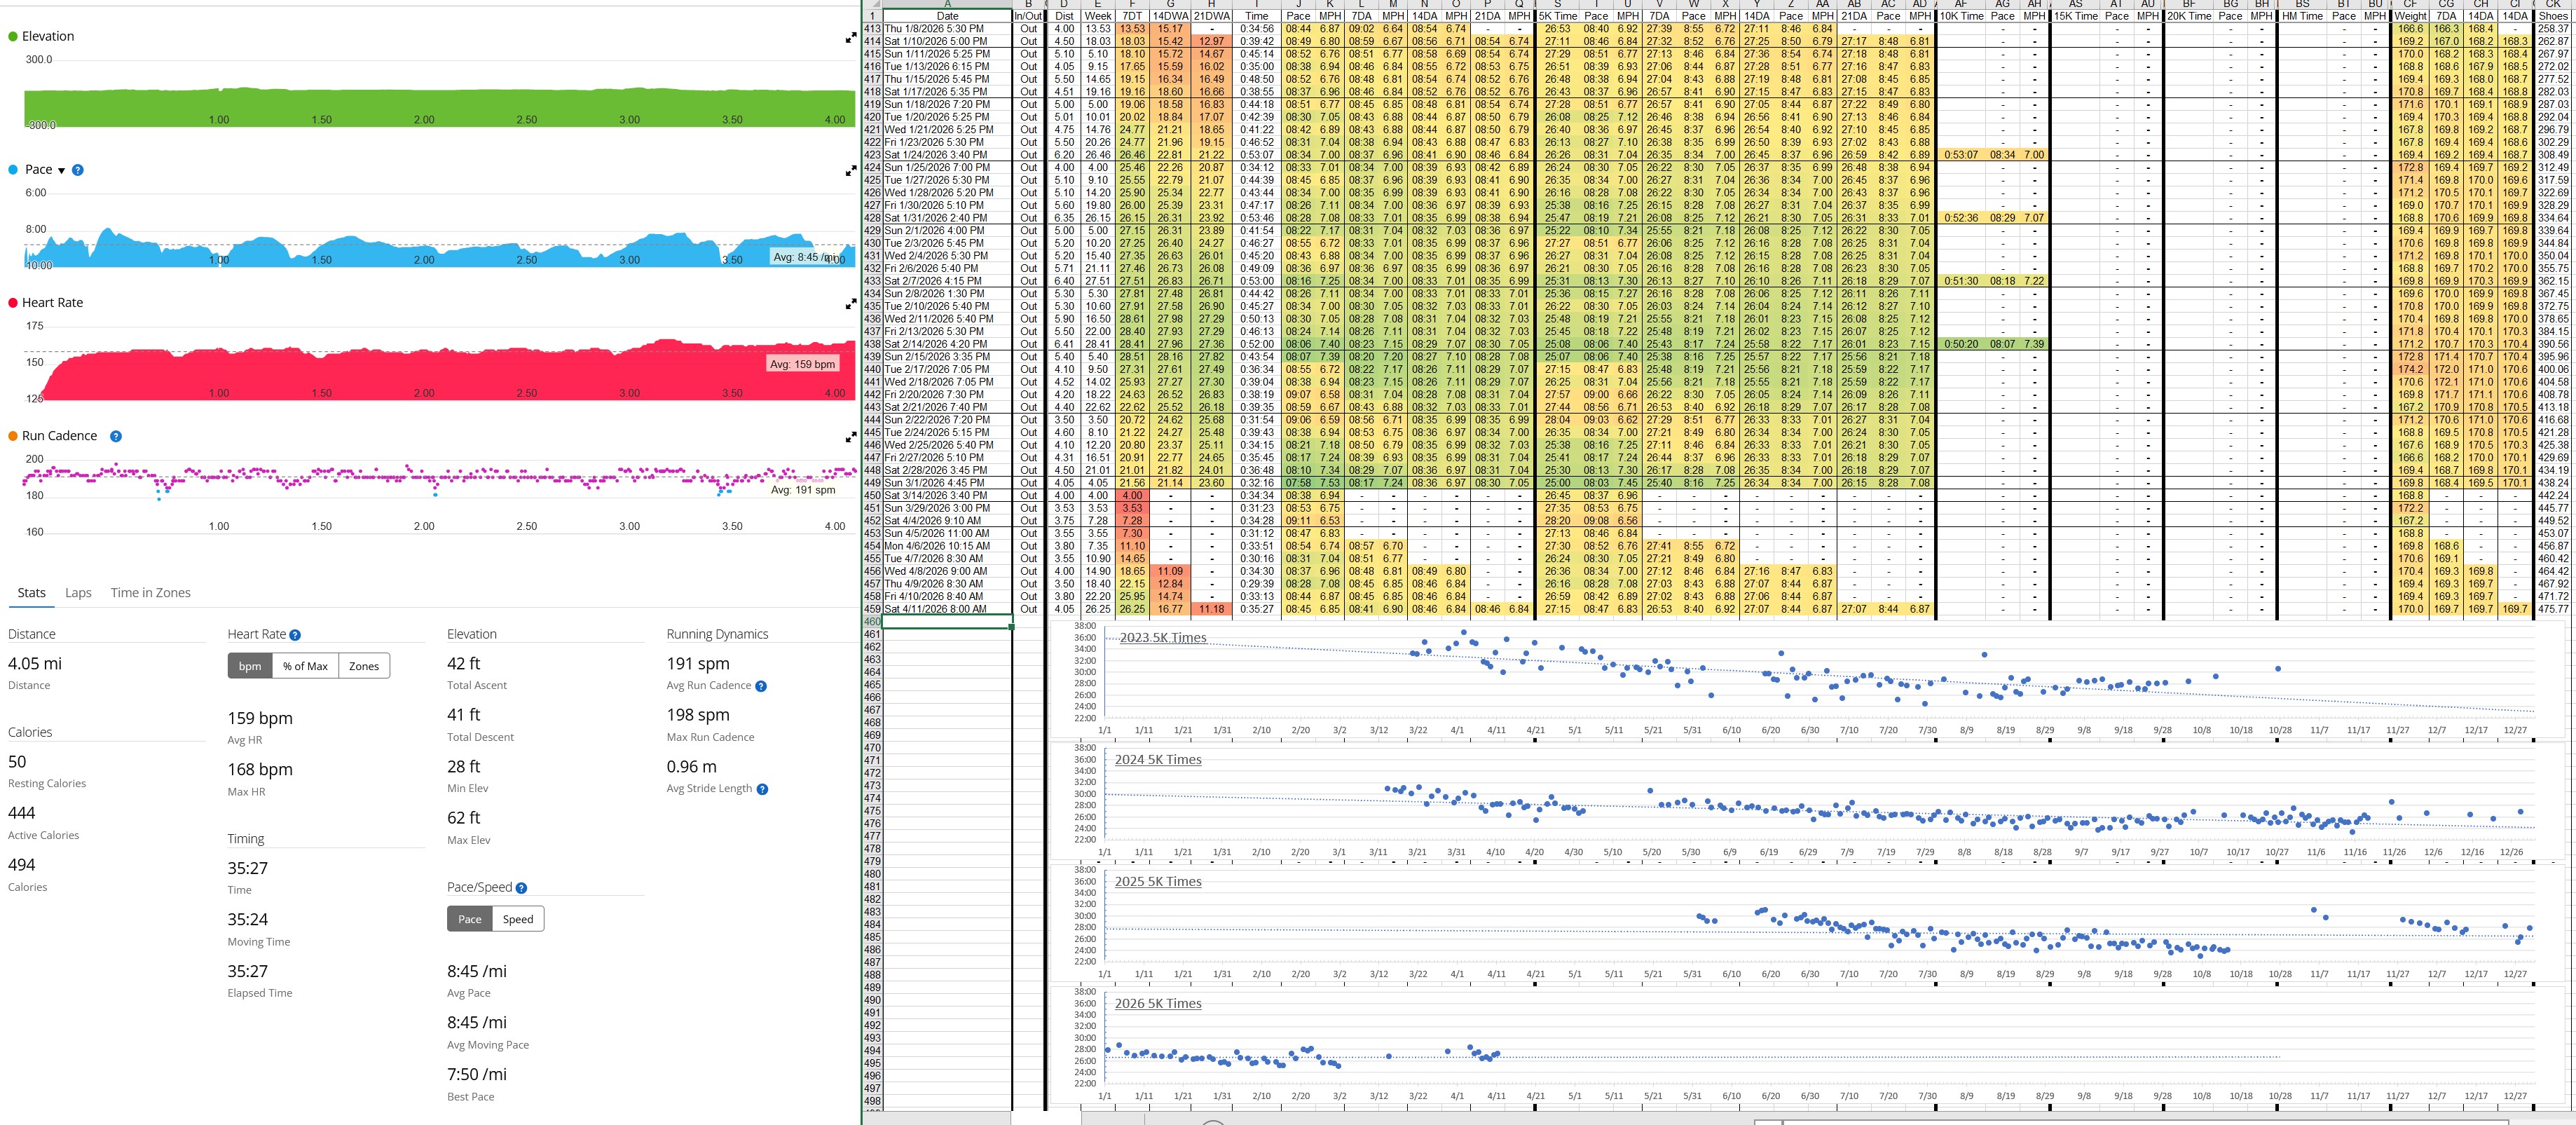Click the 2026 5K Times chart title

coord(1158,1003)
